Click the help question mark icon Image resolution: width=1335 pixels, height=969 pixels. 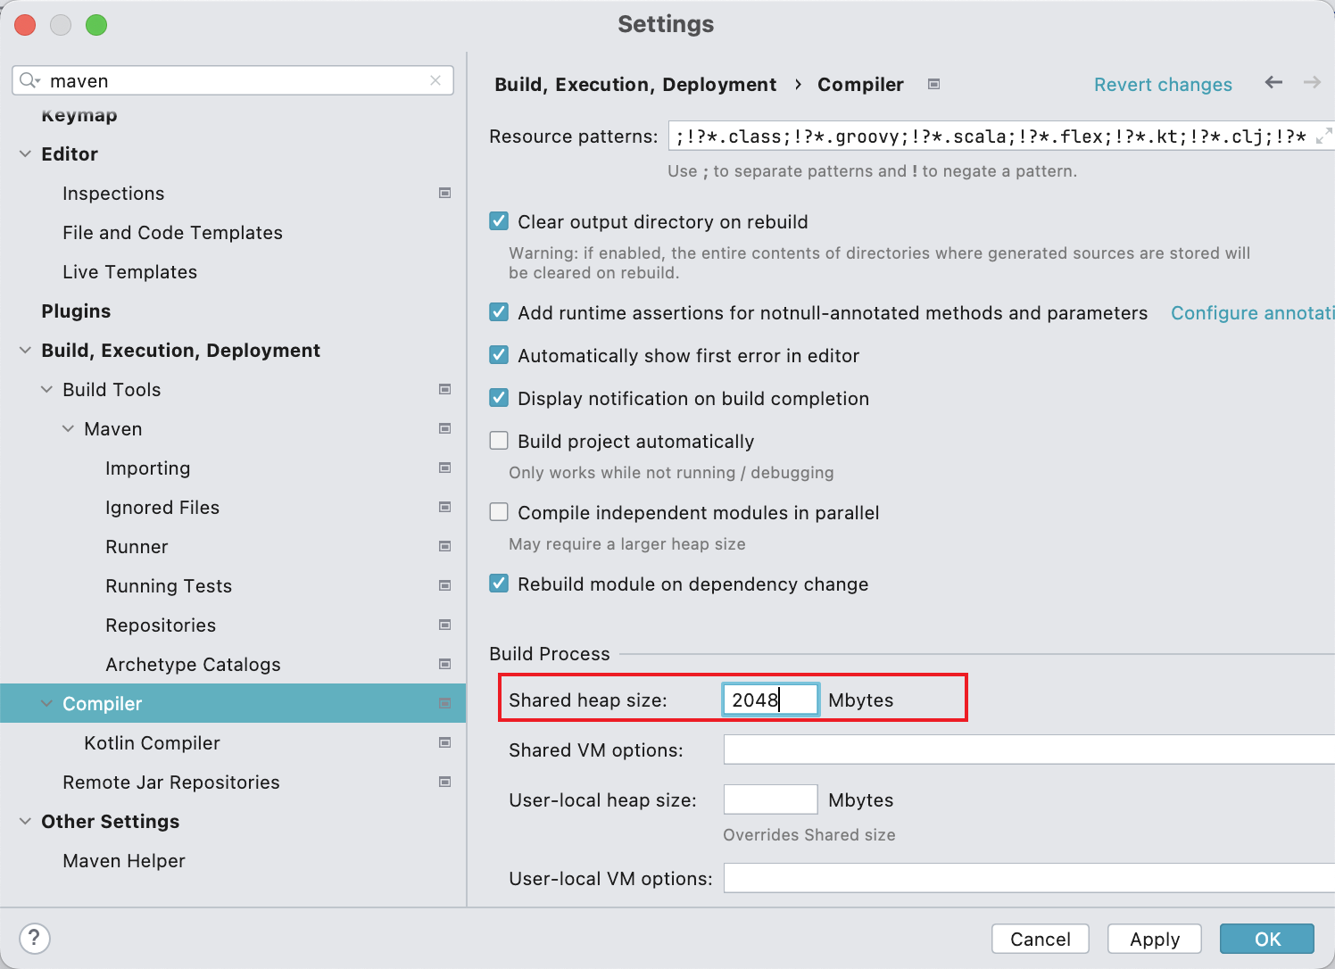pos(34,938)
